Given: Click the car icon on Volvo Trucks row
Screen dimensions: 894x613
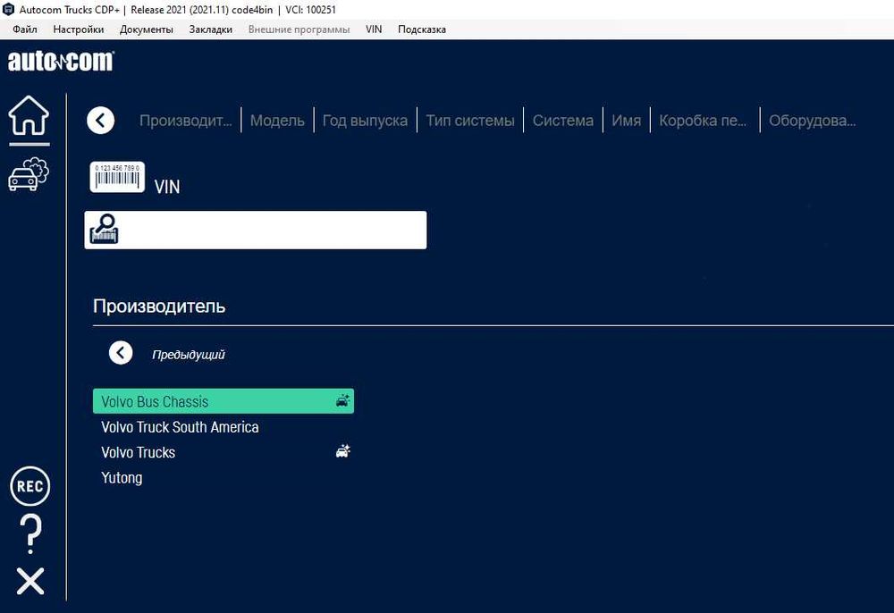Looking at the screenshot, I should point(342,451).
